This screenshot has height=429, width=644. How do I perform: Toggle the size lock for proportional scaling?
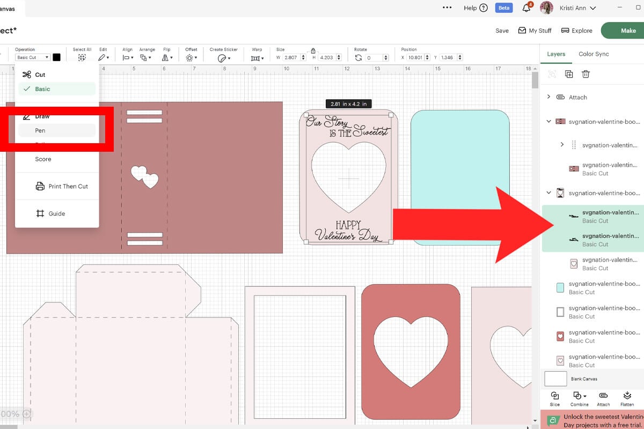pos(313,50)
